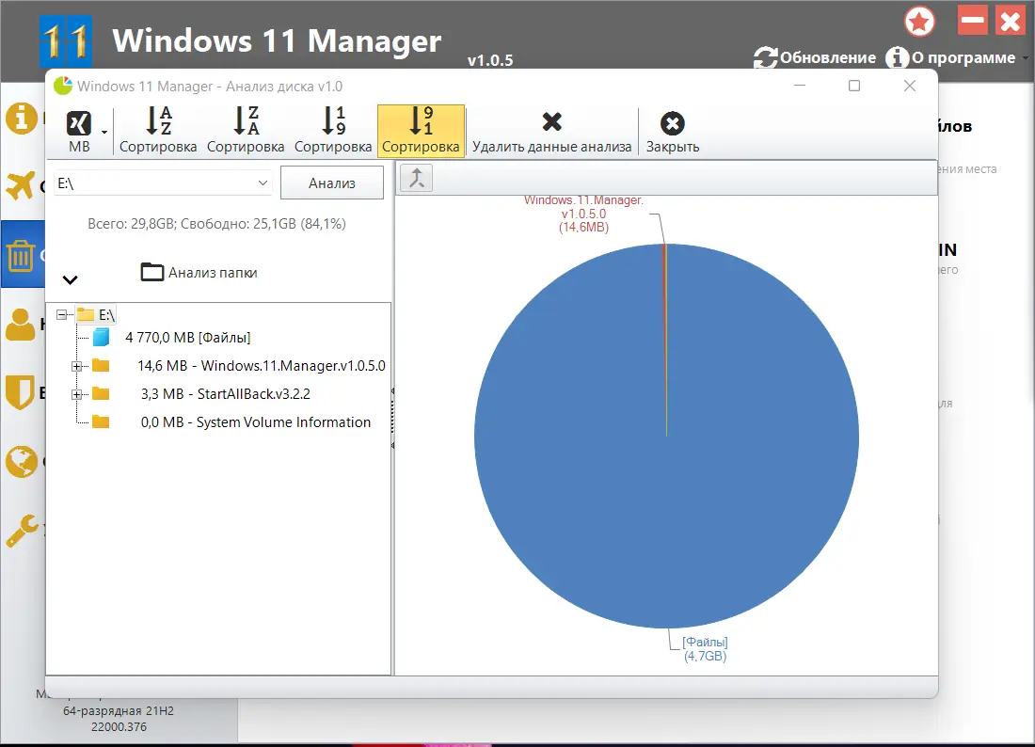Click the [Файлы] (4,7GB) chart label

pyautogui.click(x=705, y=648)
